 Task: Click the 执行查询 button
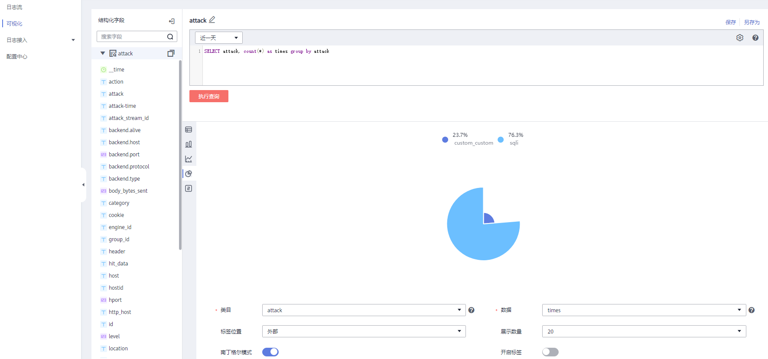[209, 96]
